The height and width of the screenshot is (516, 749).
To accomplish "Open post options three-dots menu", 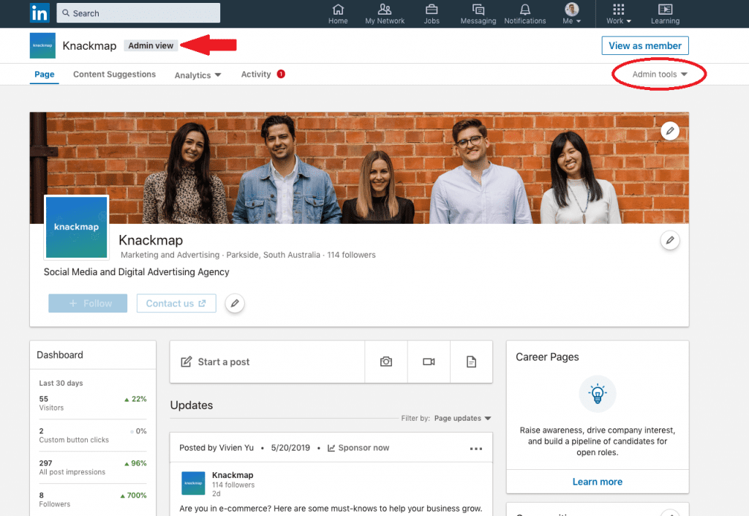I will pyautogui.click(x=475, y=449).
